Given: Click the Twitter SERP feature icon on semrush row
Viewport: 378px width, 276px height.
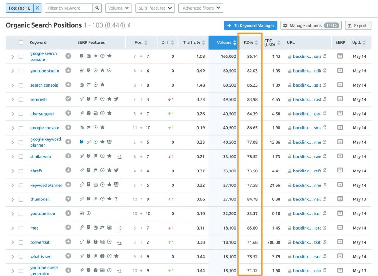Looking at the screenshot, I should (116, 99).
